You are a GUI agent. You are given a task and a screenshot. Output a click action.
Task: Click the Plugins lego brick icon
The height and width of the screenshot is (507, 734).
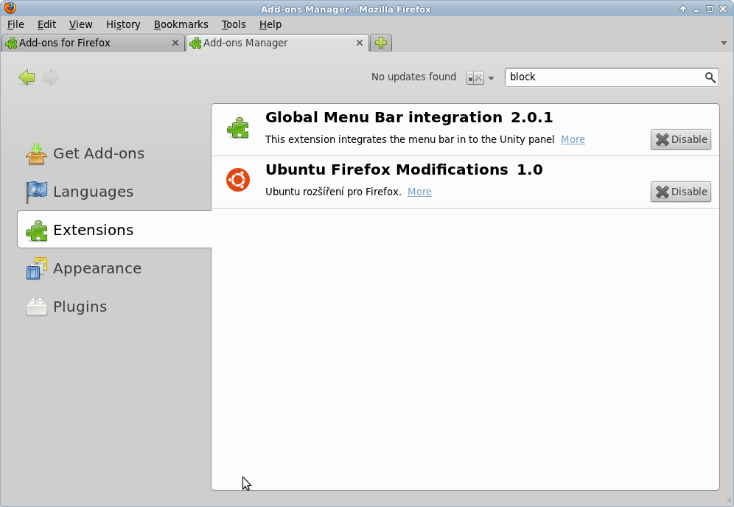pos(37,307)
